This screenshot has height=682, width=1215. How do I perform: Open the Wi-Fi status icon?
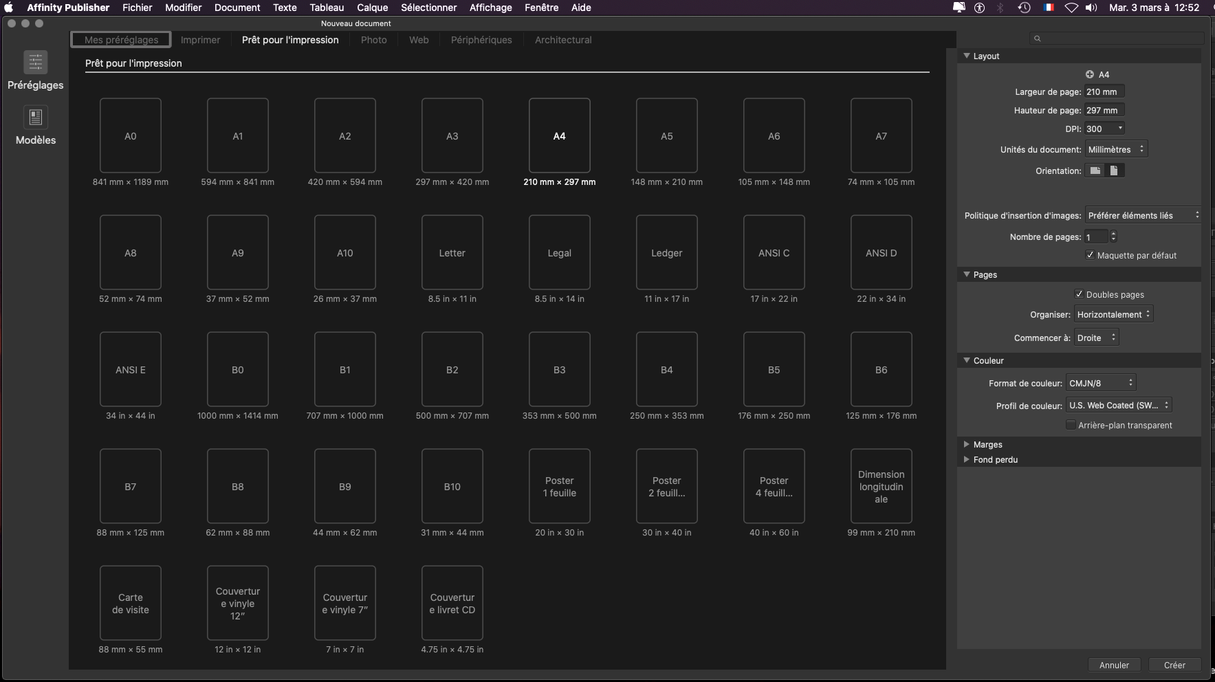(1071, 8)
